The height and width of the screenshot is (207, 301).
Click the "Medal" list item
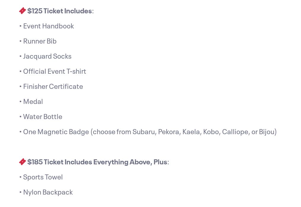[33, 102]
